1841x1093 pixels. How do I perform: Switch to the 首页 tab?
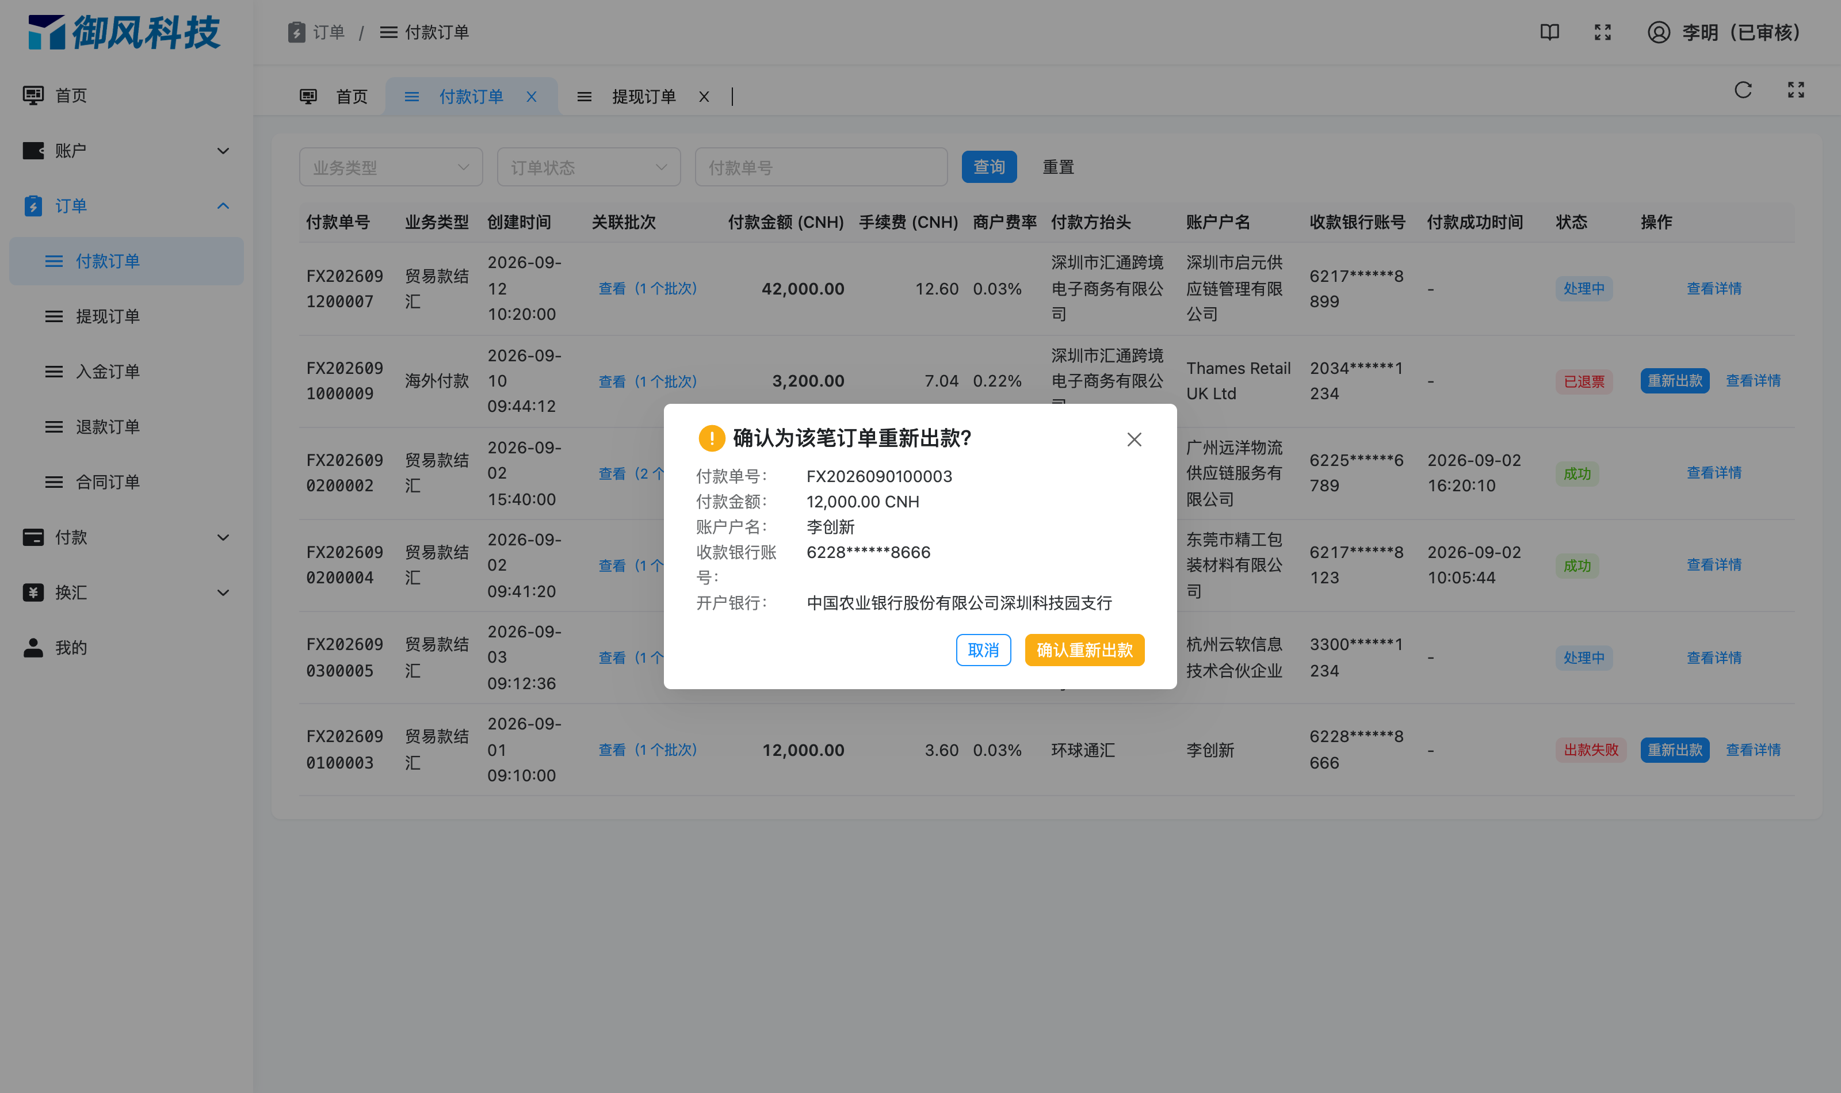coord(334,97)
